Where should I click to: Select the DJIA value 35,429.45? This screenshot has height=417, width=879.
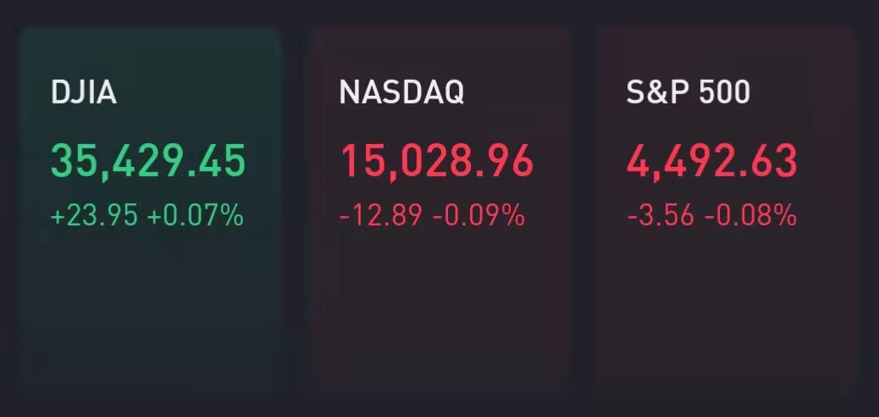pos(148,162)
